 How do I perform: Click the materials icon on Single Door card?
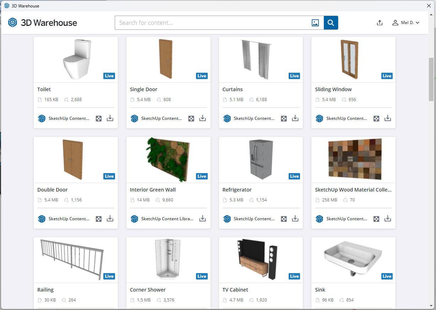191,118
